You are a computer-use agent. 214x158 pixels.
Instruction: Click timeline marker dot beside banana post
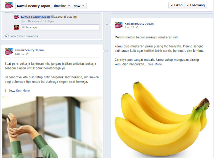coord(107,24)
